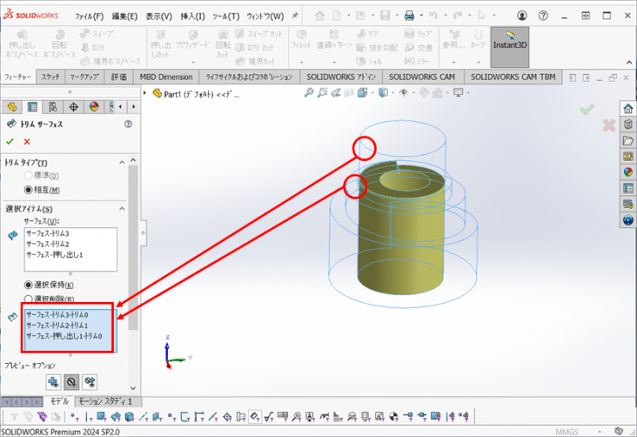The width and height of the screenshot is (637, 437).
Task: Open the DisplayManager color wheel tab
Action: coord(94,107)
